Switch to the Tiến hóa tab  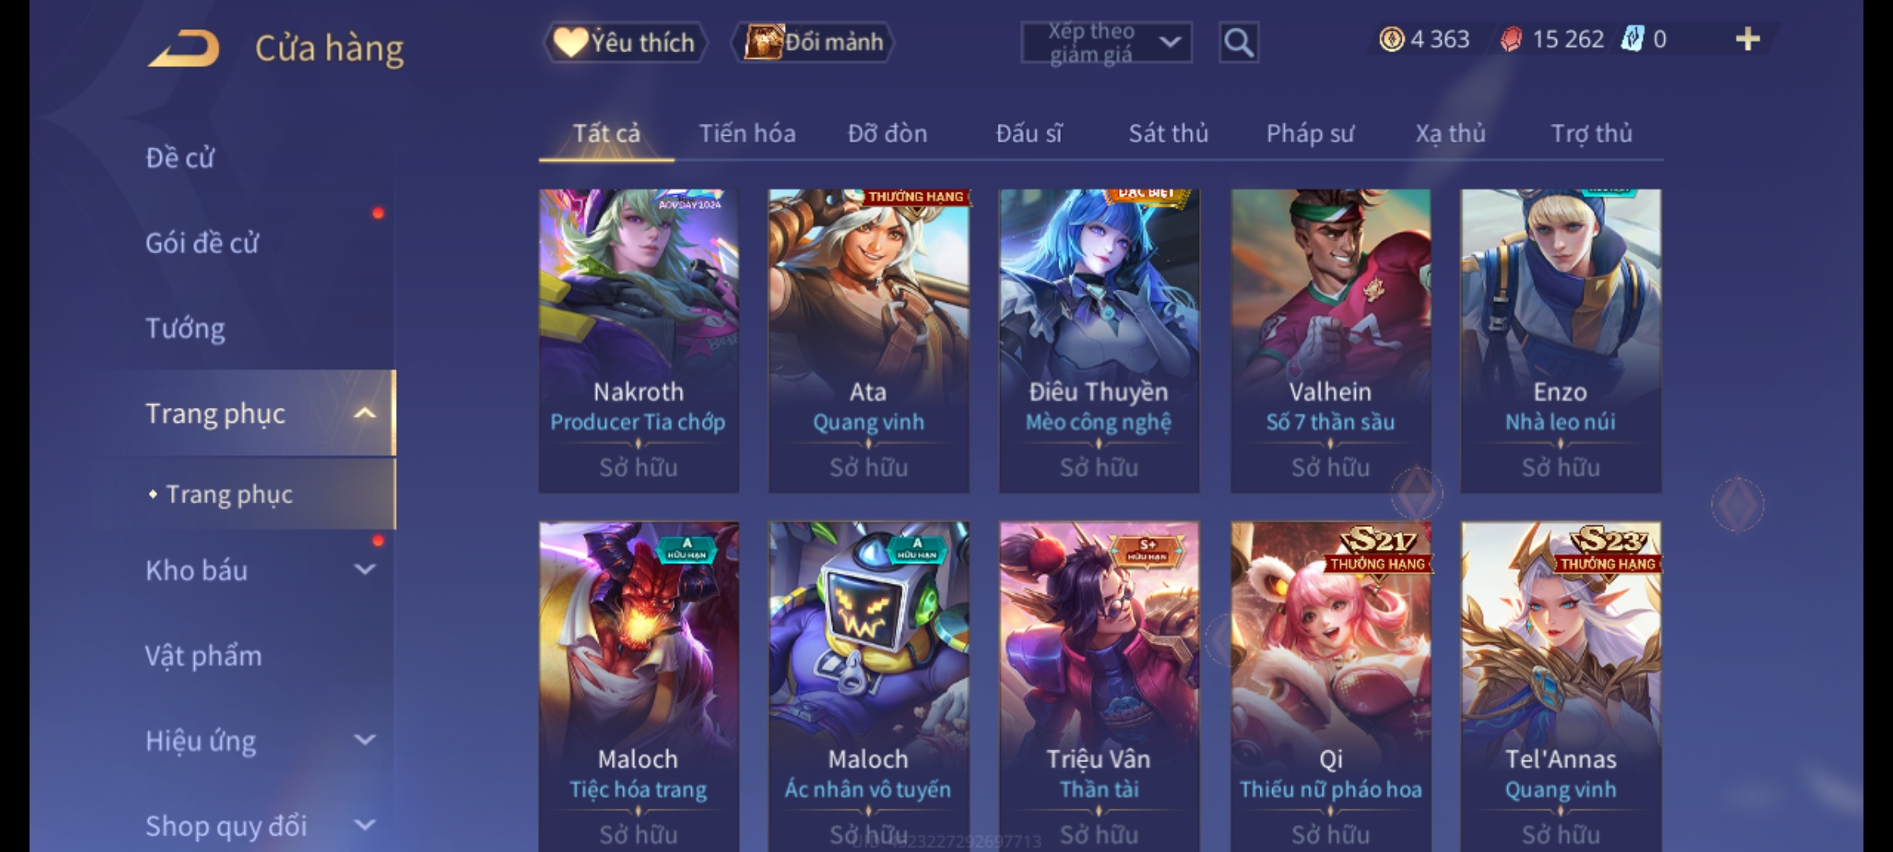[x=747, y=133]
